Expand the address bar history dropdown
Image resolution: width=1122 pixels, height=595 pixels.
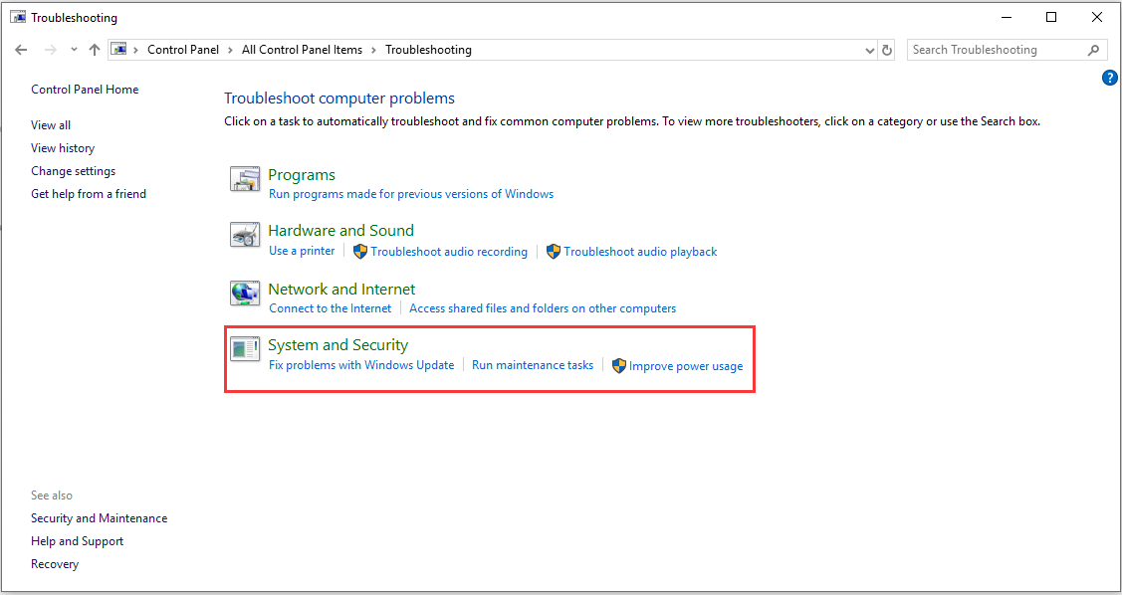click(870, 50)
